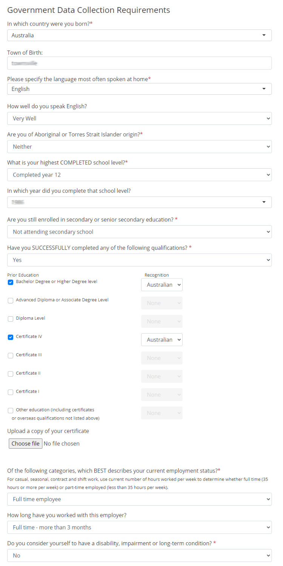Tick the Certificate I checkbox
The height and width of the screenshot is (566, 283).
(11, 392)
